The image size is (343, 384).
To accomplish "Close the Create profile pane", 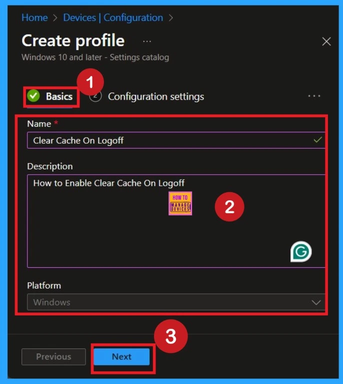I will [x=326, y=42].
